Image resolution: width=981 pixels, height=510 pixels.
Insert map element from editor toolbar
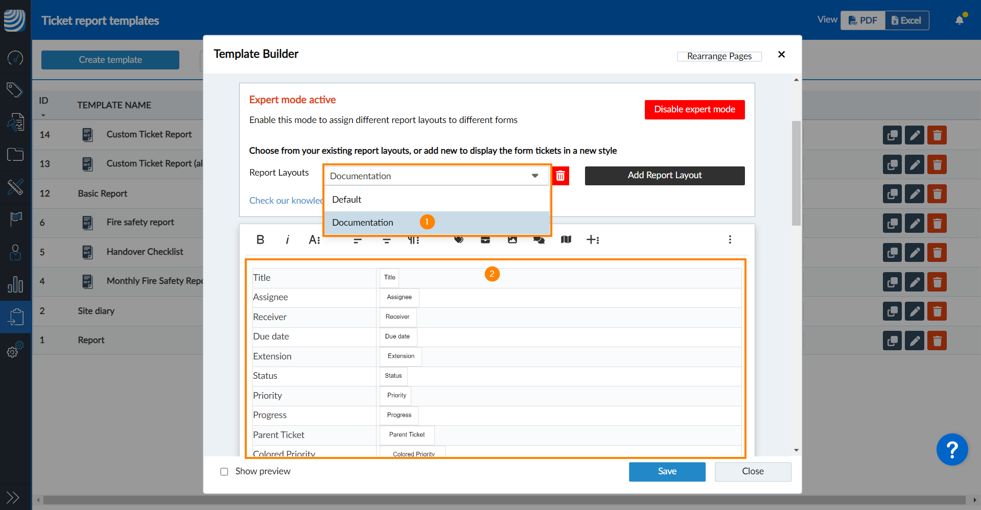point(566,239)
